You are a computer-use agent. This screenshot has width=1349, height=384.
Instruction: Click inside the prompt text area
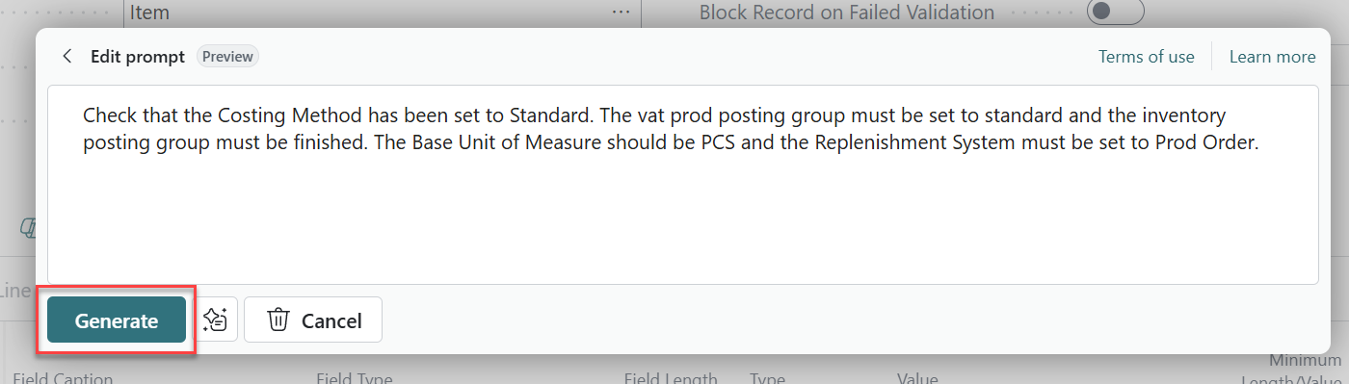[683, 185]
